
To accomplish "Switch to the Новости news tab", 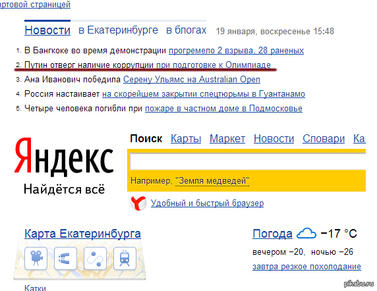I will click(x=47, y=30).
